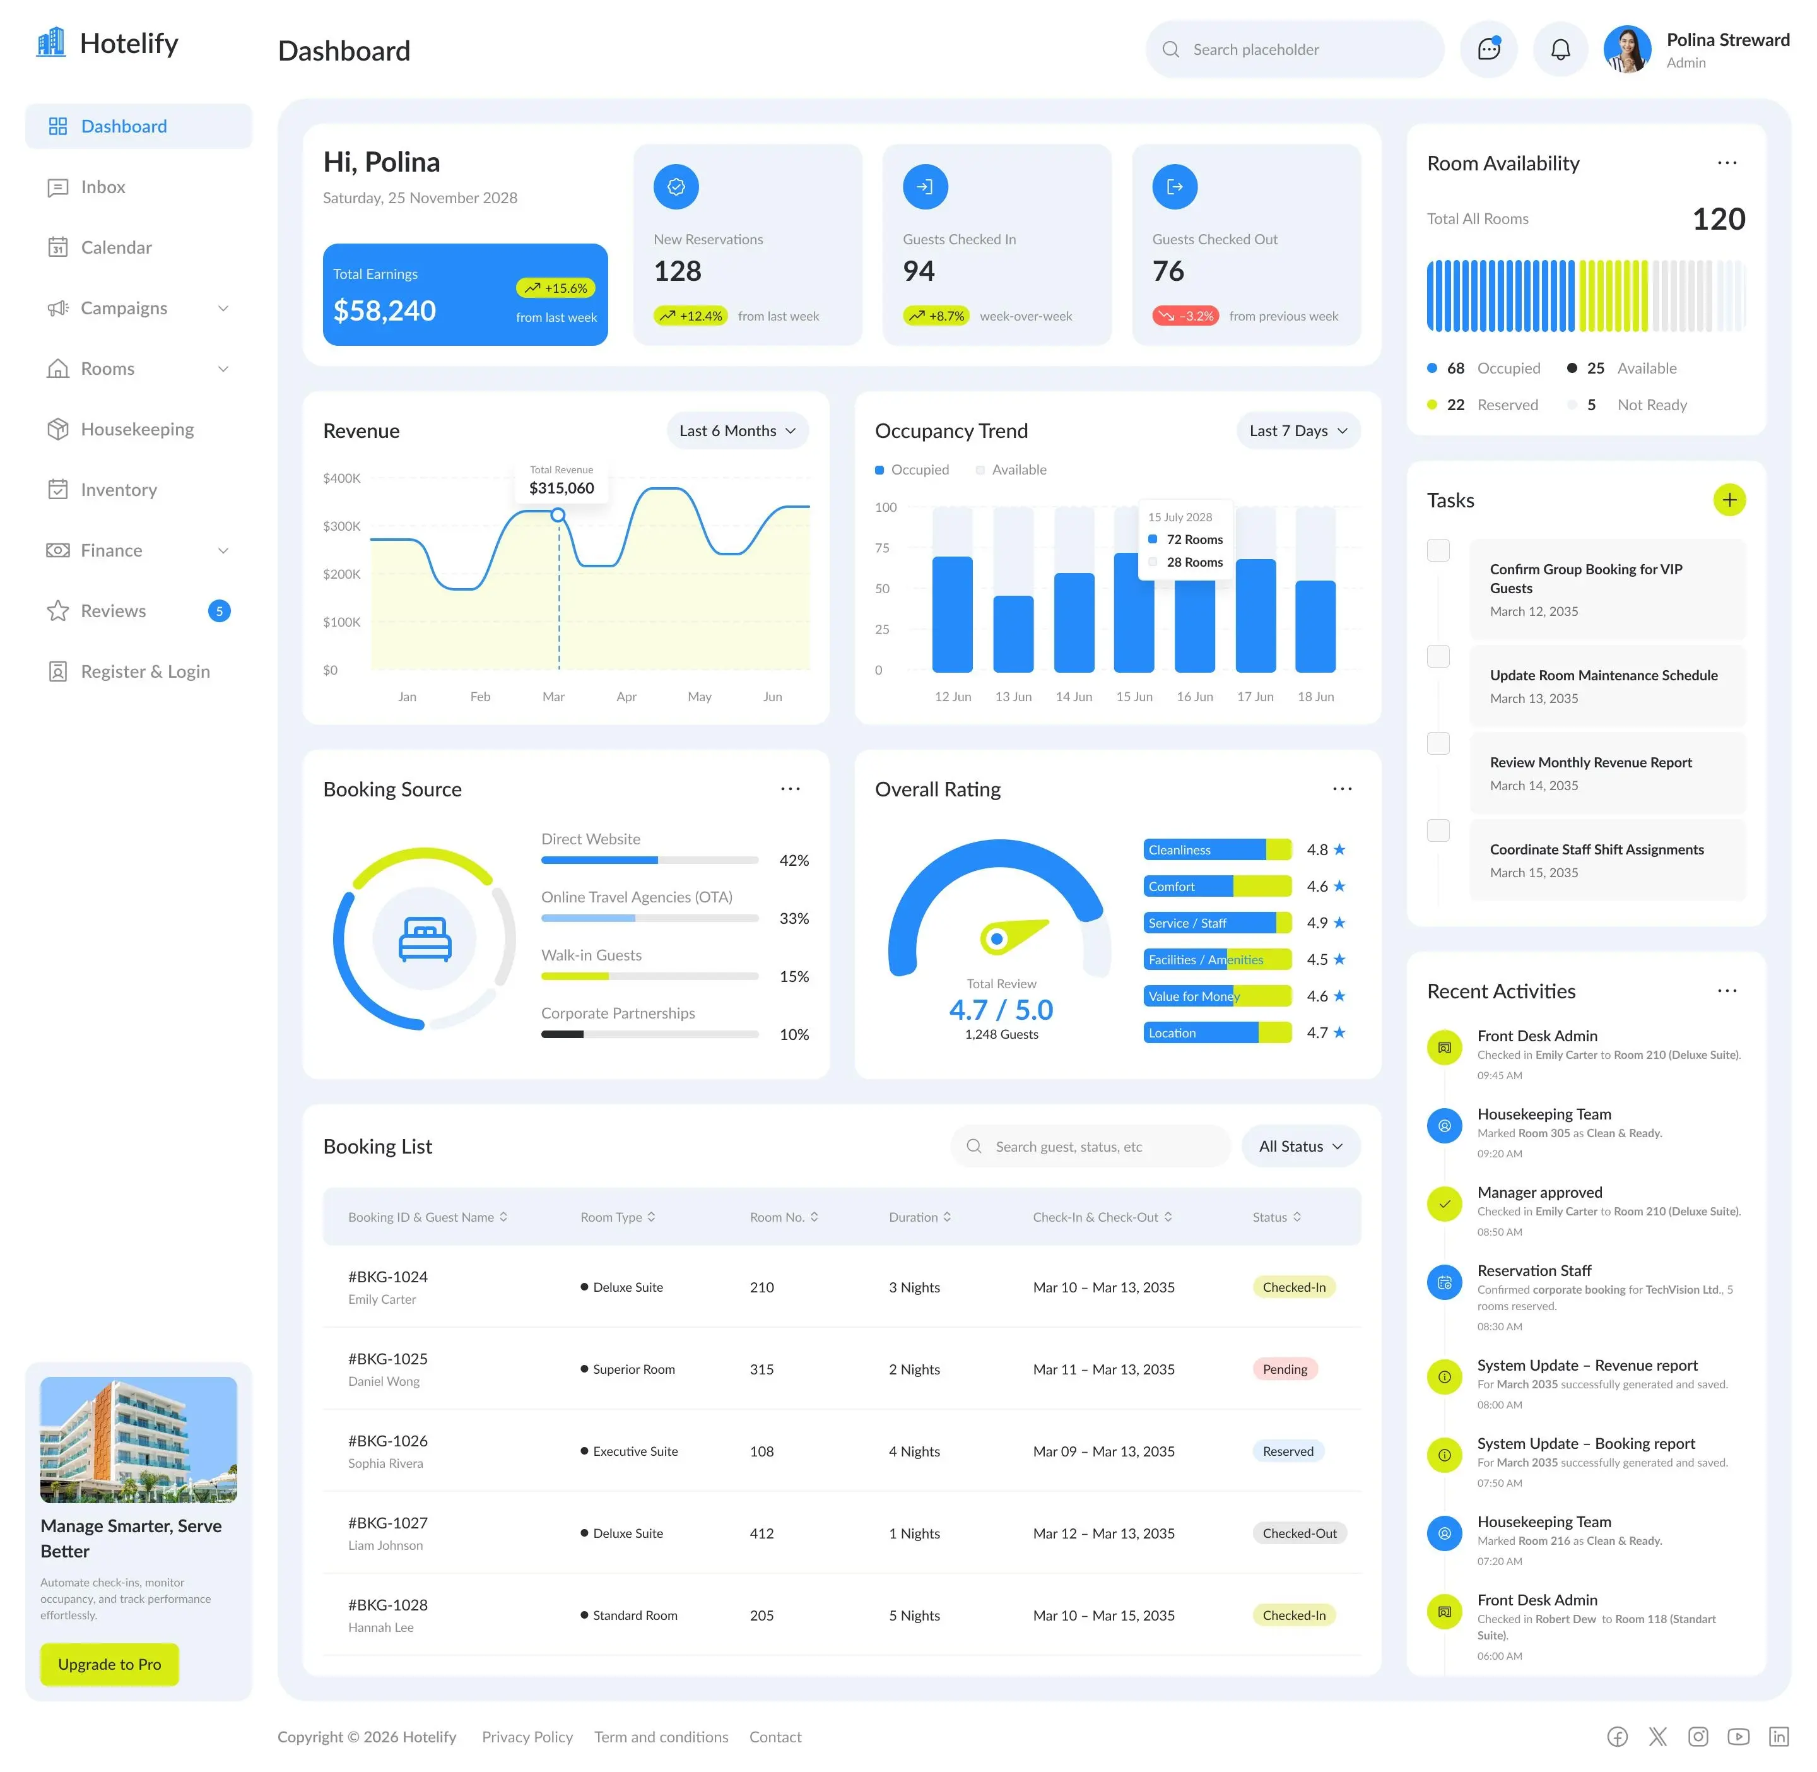Open the LinkedIn icon in footer
Viewport: 1817px width, 1772px height.
[x=1778, y=1737]
